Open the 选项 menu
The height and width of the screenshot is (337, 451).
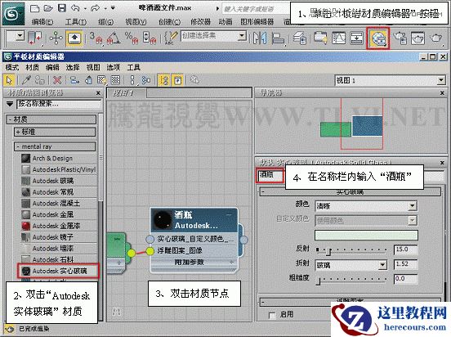[x=113, y=67]
